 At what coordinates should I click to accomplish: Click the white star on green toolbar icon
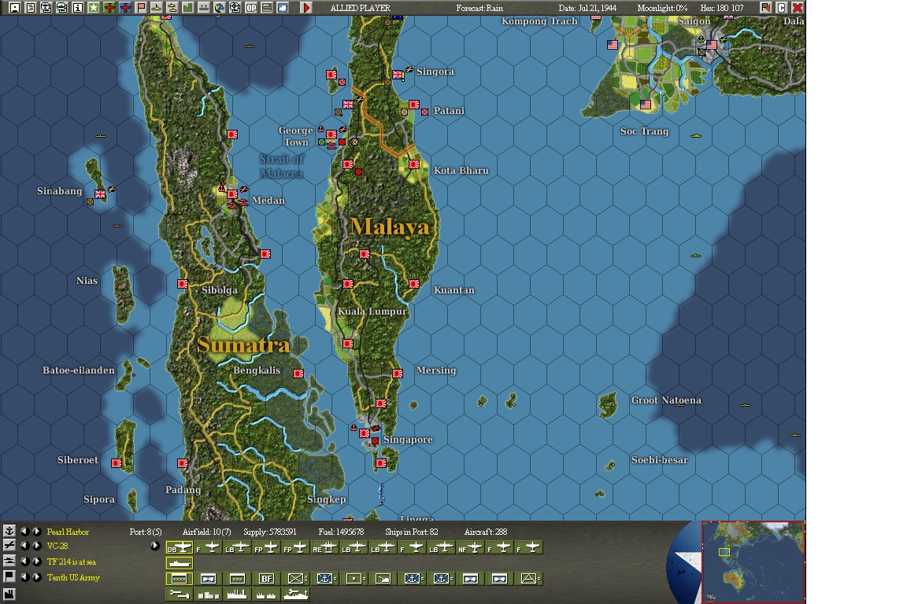[93, 8]
